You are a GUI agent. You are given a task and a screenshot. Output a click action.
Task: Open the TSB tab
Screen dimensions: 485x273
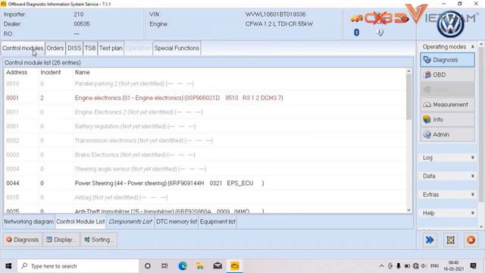pos(90,49)
